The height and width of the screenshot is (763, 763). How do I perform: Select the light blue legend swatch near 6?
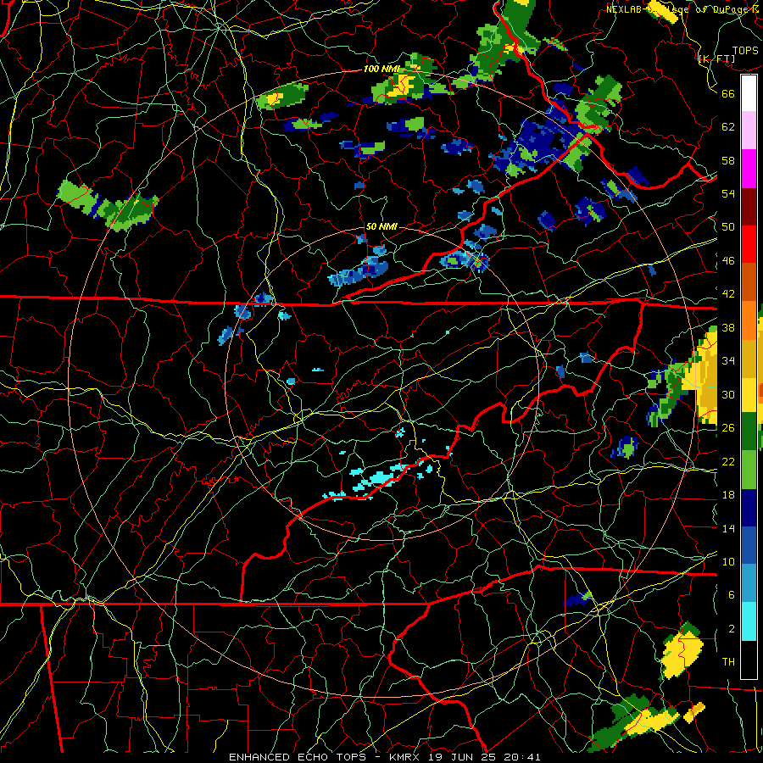tap(749, 583)
